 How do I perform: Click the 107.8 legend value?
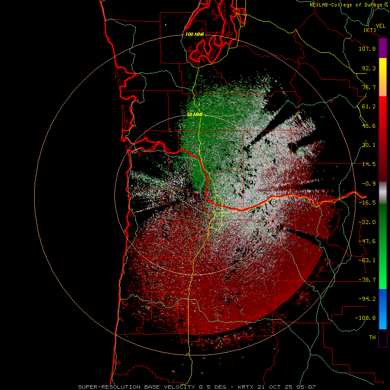(x=367, y=49)
